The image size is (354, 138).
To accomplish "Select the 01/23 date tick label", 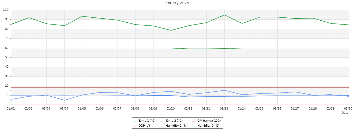I will [x=224, y=109].
